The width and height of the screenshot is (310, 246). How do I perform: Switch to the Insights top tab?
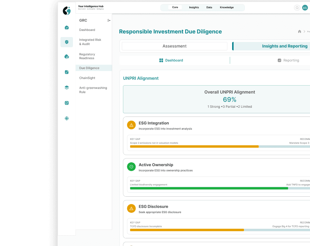click(x=194, y=8)
